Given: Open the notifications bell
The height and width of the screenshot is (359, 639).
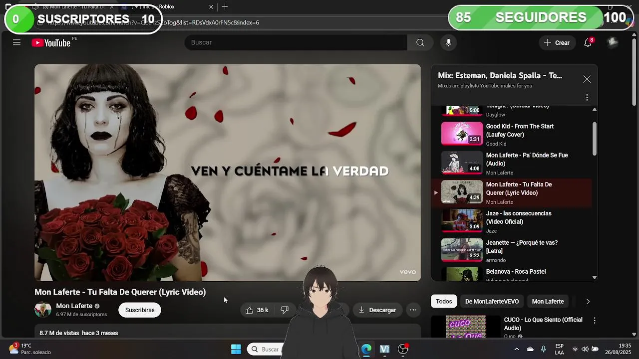Looking at the screenshot, I should click(588, 42).
